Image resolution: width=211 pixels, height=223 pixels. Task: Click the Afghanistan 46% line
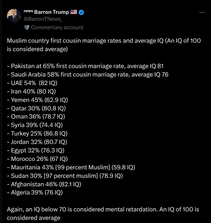point(44,184)
